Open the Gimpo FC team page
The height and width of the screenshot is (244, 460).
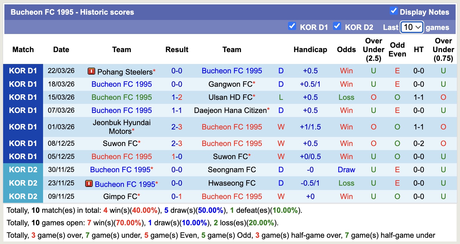(x=120, y=197)
